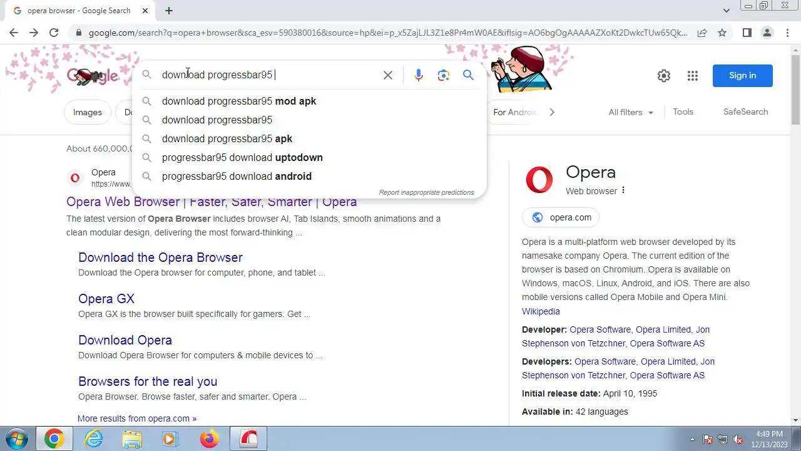The image size is (801, 451).
Task: Open the Opera GX sitelink
Action: [x=106, y=299]
